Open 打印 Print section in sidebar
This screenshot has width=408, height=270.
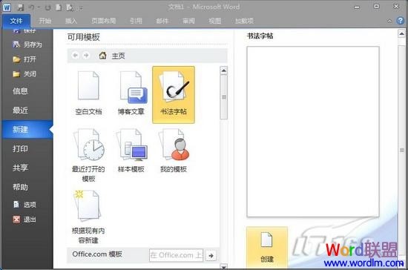click(x=20, y=149)
